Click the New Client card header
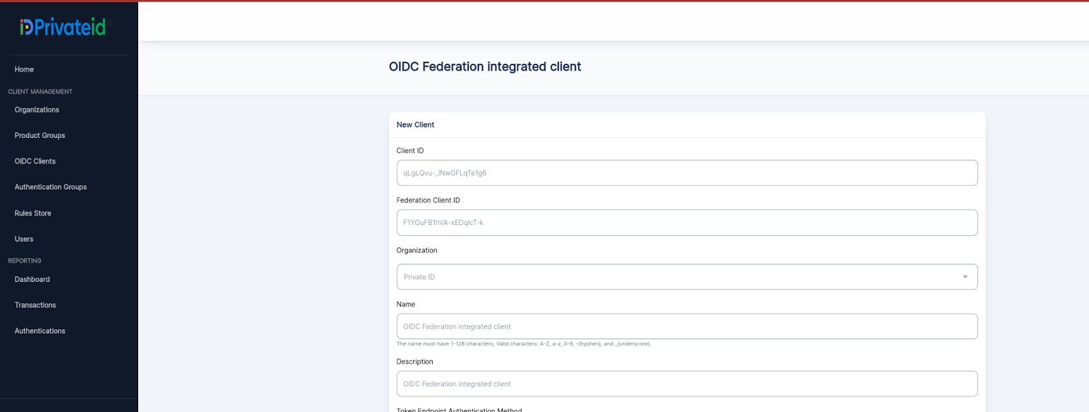 coord(416,125)
